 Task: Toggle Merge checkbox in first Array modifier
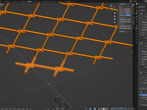[143, 30]
